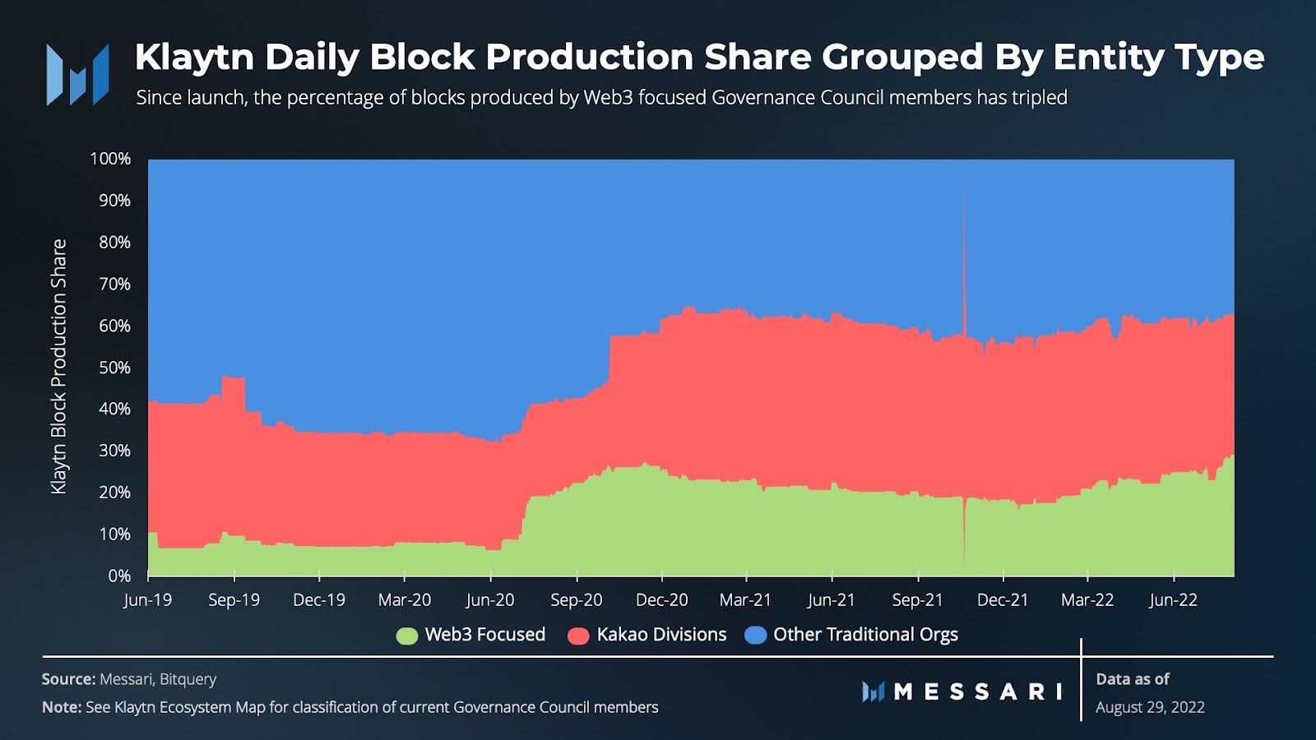Viewport: 1316px width, 740px height.
Task: Toggle the Web3 Focused legend label
Action: (x=484, y=635)
